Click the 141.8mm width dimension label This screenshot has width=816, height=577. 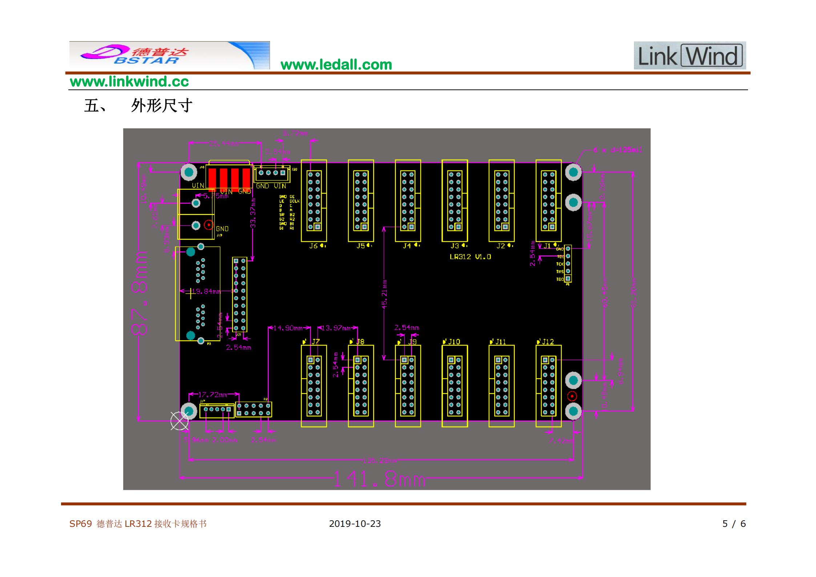pos(379,479)
